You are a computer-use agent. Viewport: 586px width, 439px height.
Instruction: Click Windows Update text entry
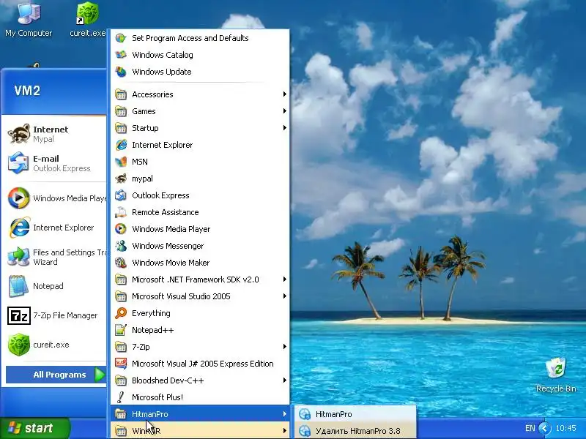point(162,72)
